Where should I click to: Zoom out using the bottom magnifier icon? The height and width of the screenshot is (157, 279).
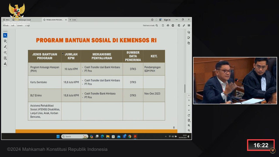point(189,130)
